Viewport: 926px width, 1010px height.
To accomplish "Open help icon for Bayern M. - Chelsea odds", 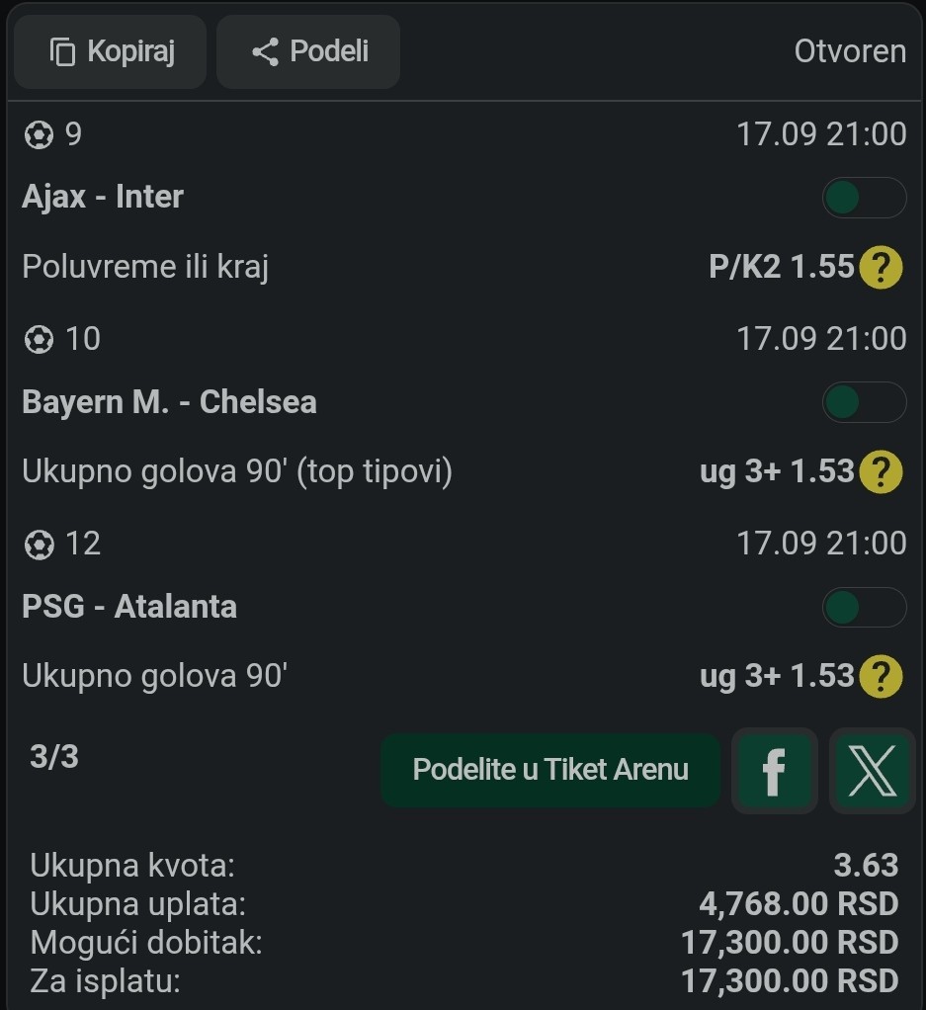I will coord(881,472).
